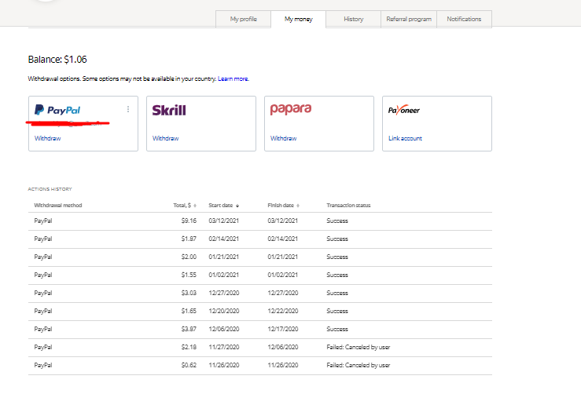Click start date 12/06/2020
The width and height of the screenshot is (581, 394).
point(224,330)
